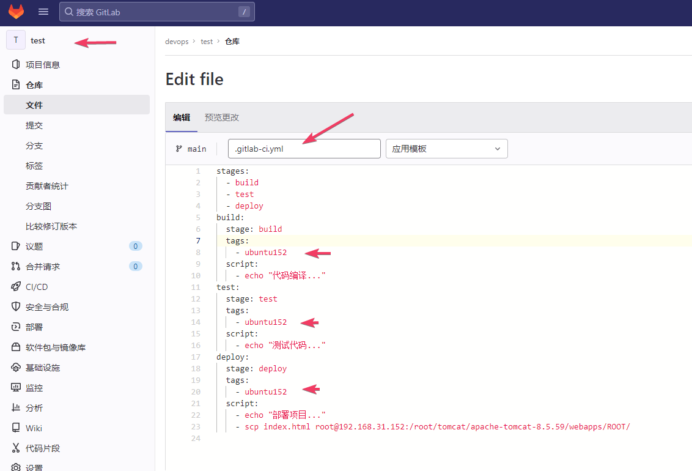Open the 软件包与镜像库 section
Image resolution: width=692 pixels, height=471 pixels.
(54, 347)
